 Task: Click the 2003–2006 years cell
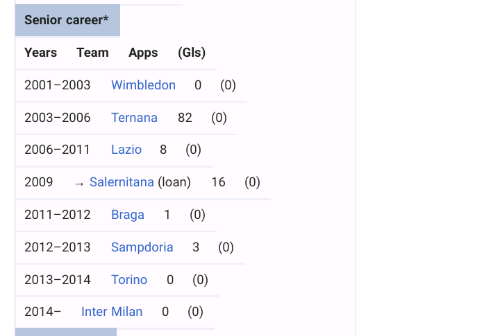click(57, 118)
